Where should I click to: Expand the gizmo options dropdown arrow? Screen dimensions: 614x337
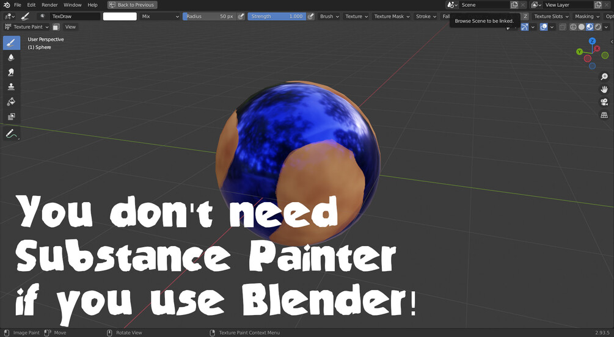click(x=533, y=27)
